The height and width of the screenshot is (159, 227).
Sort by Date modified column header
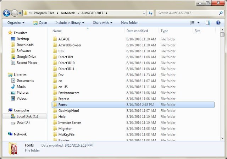137,31
